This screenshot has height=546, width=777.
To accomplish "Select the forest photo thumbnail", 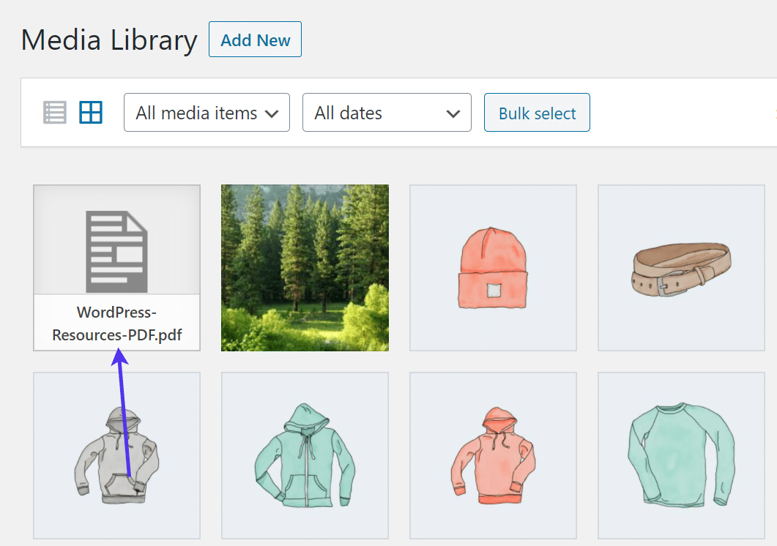I will (305, 267).
